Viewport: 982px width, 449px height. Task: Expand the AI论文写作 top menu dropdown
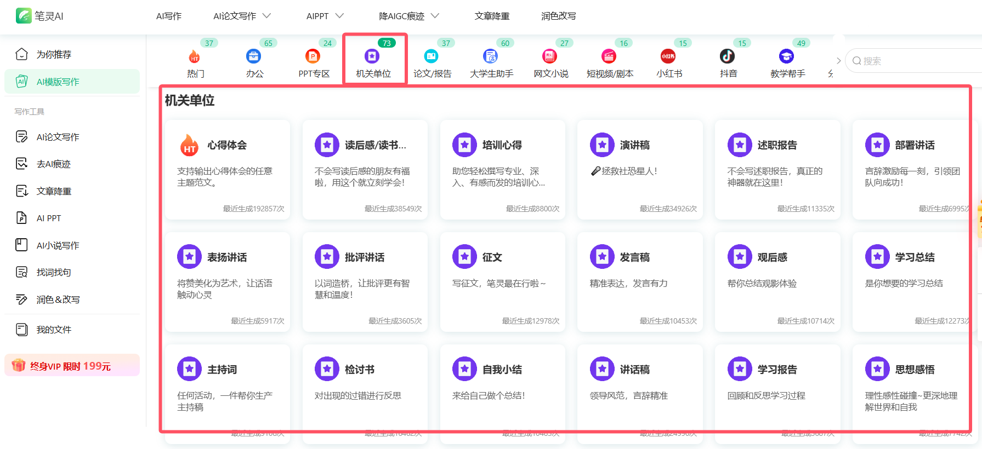click(x=266, y=16)
